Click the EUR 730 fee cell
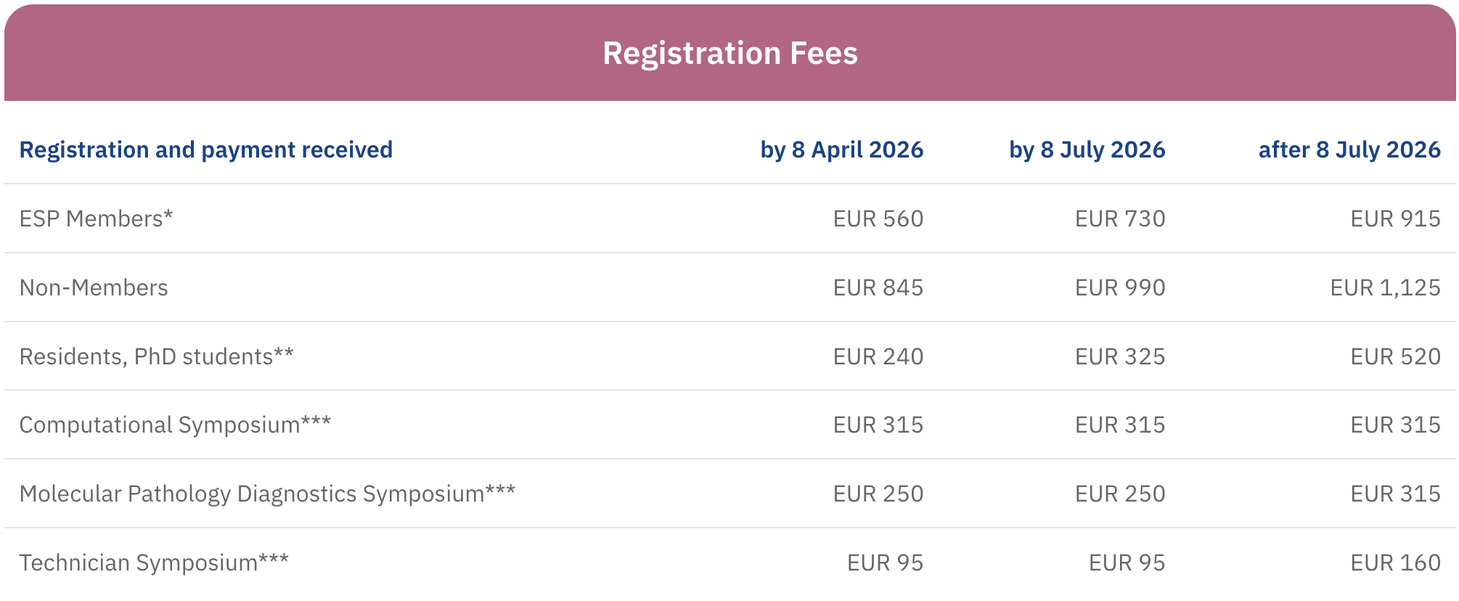The width and height of the screenshot is (1459, 601). coord(1119,218)
